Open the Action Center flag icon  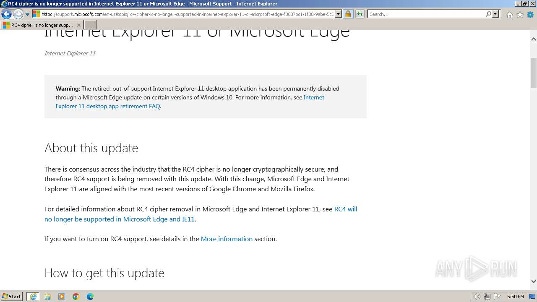coord(497,297)
